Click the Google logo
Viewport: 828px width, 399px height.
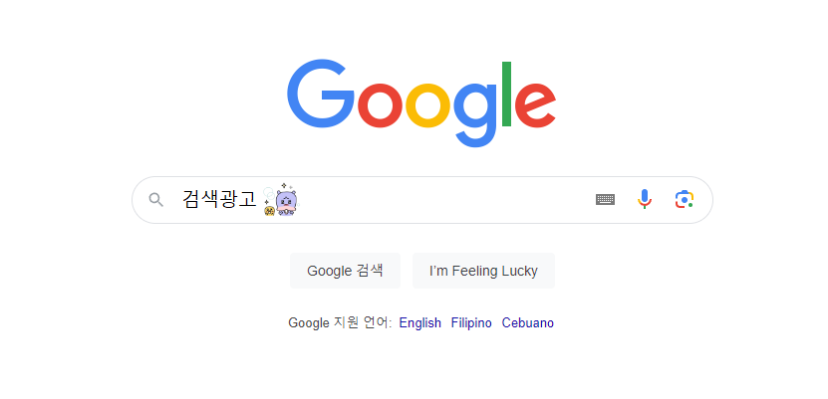coord(421,102)
